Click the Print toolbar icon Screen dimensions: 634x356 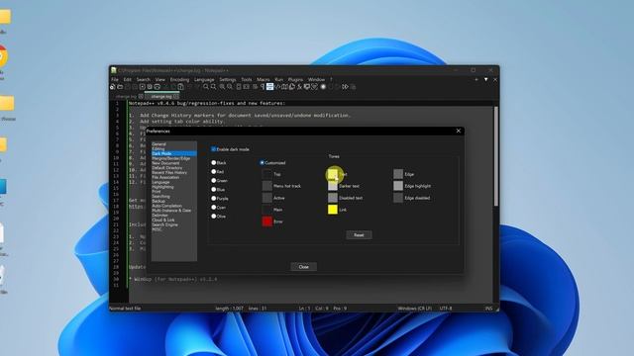click(158, 87)
